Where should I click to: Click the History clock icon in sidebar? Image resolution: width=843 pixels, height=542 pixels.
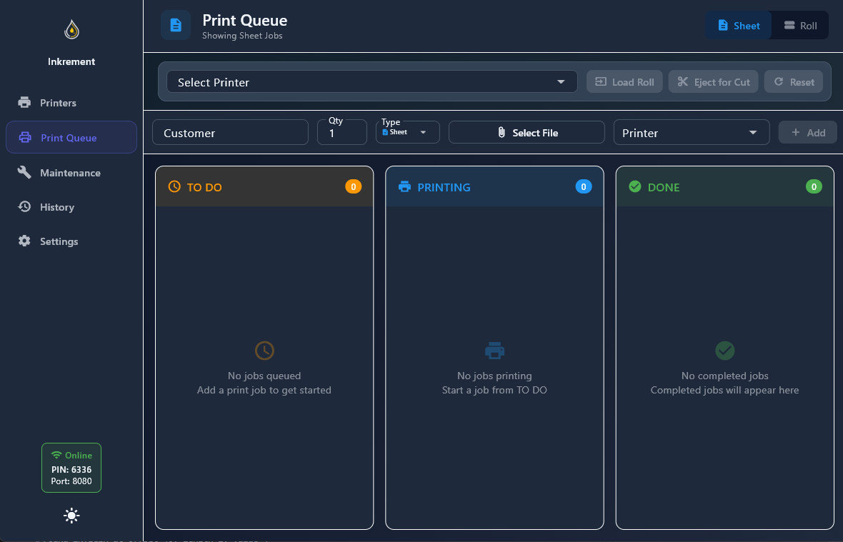(x=24, y=207)
